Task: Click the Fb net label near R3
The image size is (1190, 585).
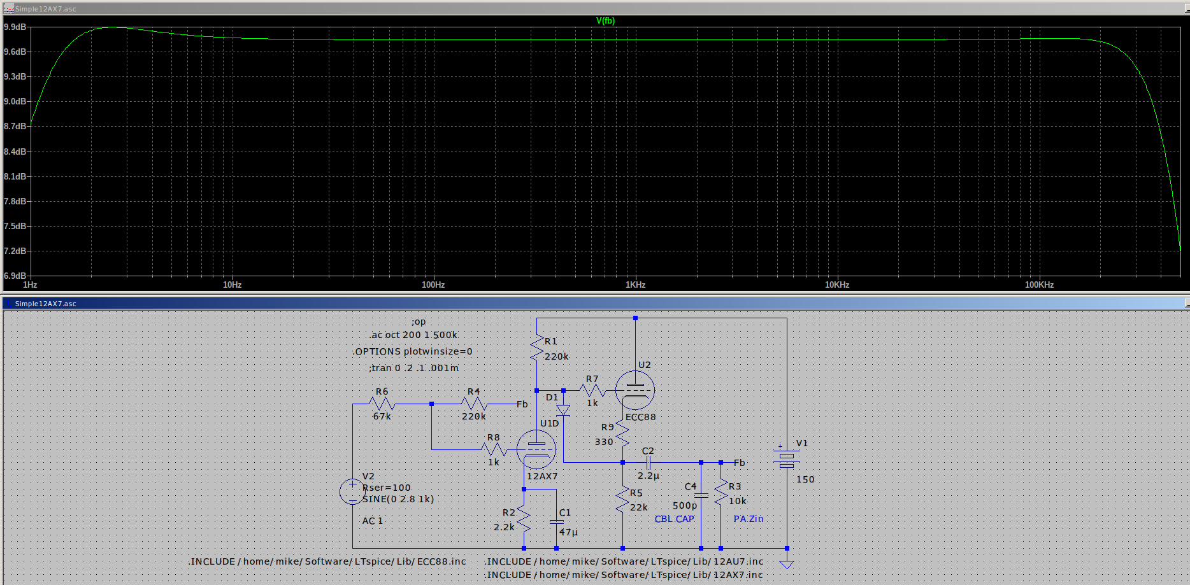Action: click(740, 463)
